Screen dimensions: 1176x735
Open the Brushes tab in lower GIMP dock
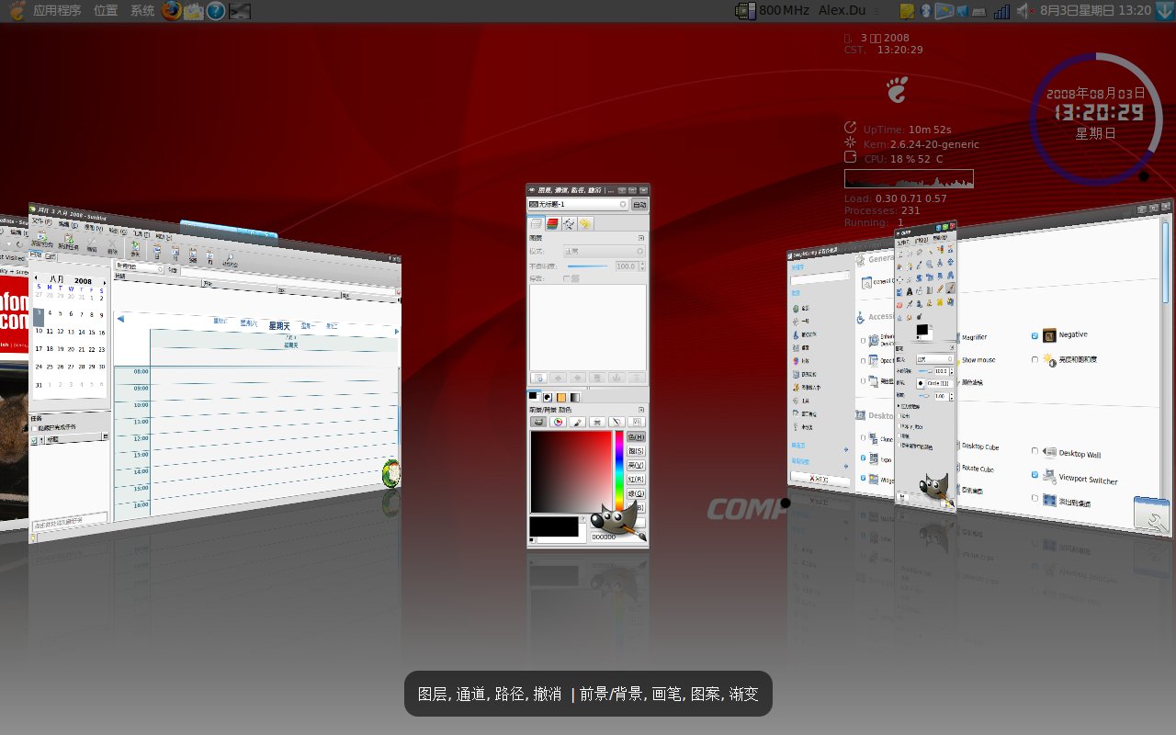(x=547, y=397)
